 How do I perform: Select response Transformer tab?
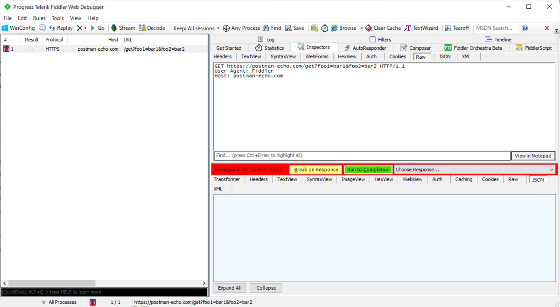click(x=227, y=179)
